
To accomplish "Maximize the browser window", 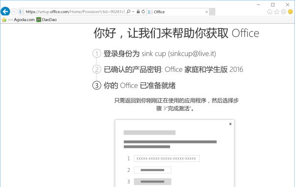I will 273,4.
